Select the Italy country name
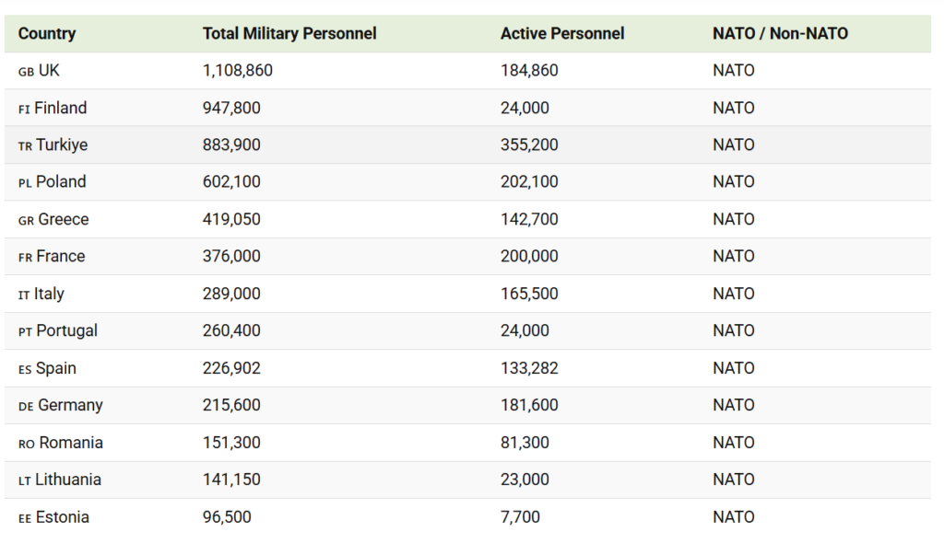The width and height of the screenshot is (944, 555). pyautogui.click(x=50, y=294)
